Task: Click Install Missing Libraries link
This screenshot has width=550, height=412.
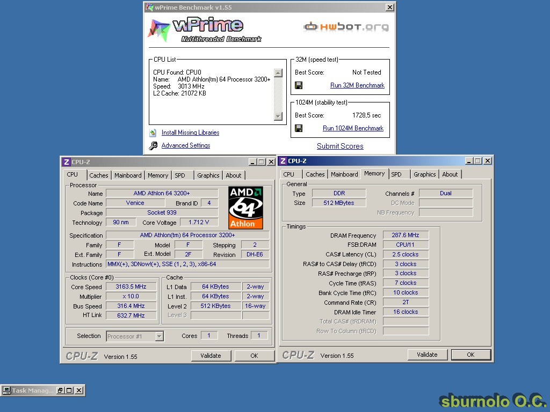Action: point(190,133)
